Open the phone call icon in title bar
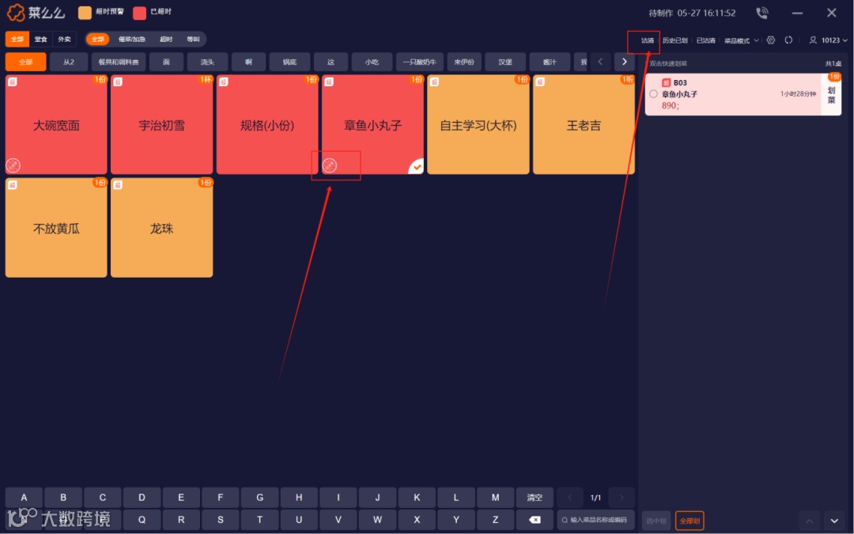 (x=762, y=13)
